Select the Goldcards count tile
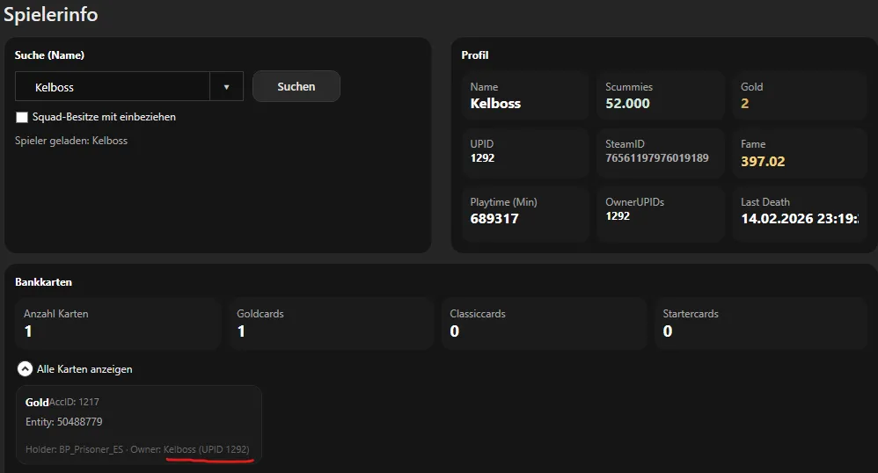 point(330,324)
